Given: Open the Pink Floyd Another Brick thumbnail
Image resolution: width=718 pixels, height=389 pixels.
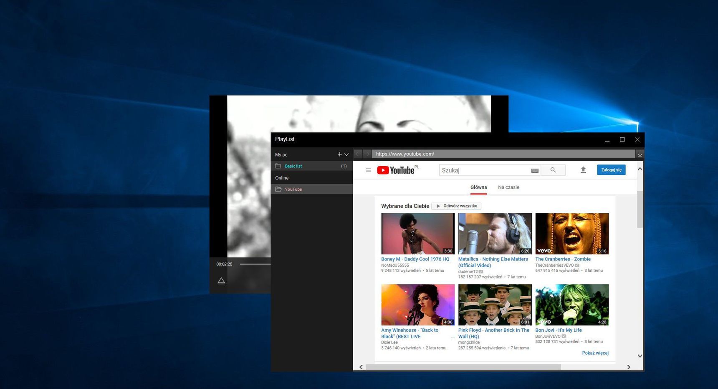Looking at the screenshot, I should click(495, 305).
